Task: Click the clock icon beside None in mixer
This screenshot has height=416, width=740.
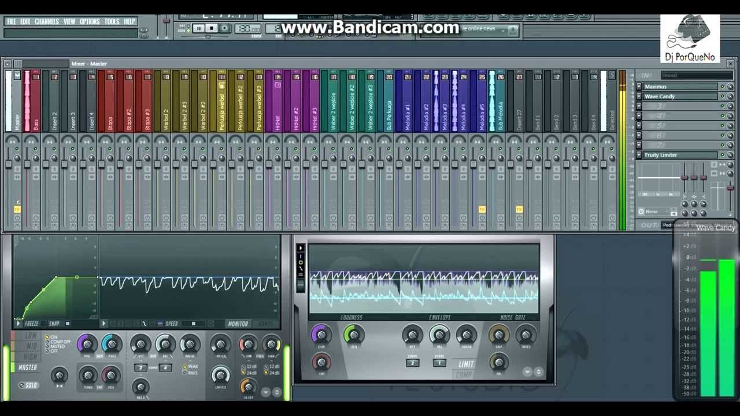Action: pyautogui.click(x=641, y=211)
